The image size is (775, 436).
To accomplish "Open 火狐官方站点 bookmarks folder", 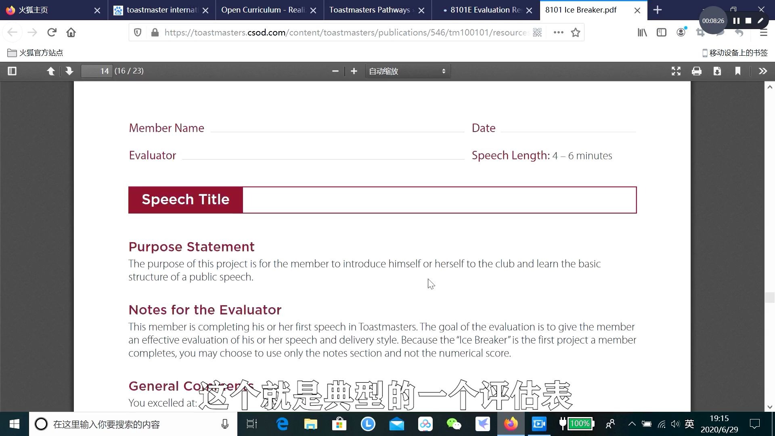I will tap(35, 53).
